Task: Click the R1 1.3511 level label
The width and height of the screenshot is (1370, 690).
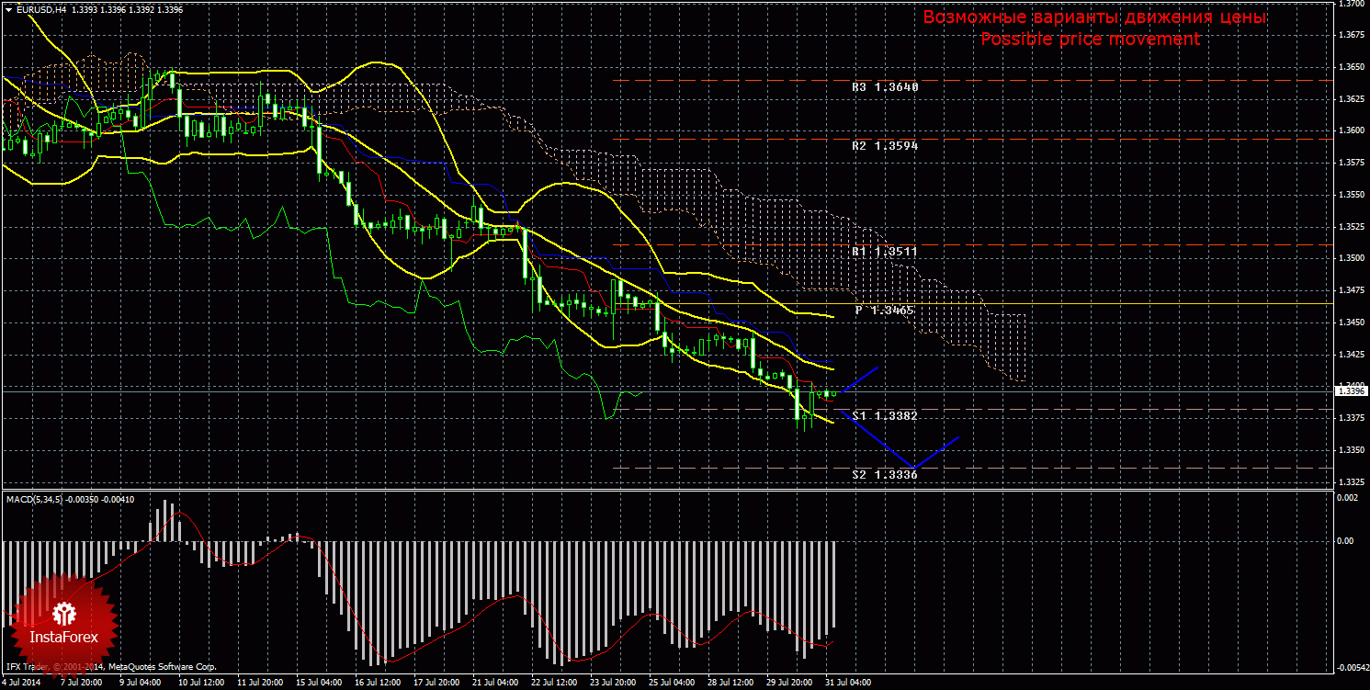Action: (884, 251)
